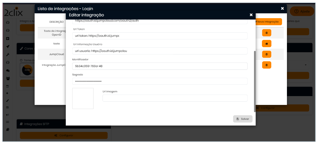The image size is (317, 144).
Task: Open the wrench settings icon in sidebar
Action: coord(8,54)
